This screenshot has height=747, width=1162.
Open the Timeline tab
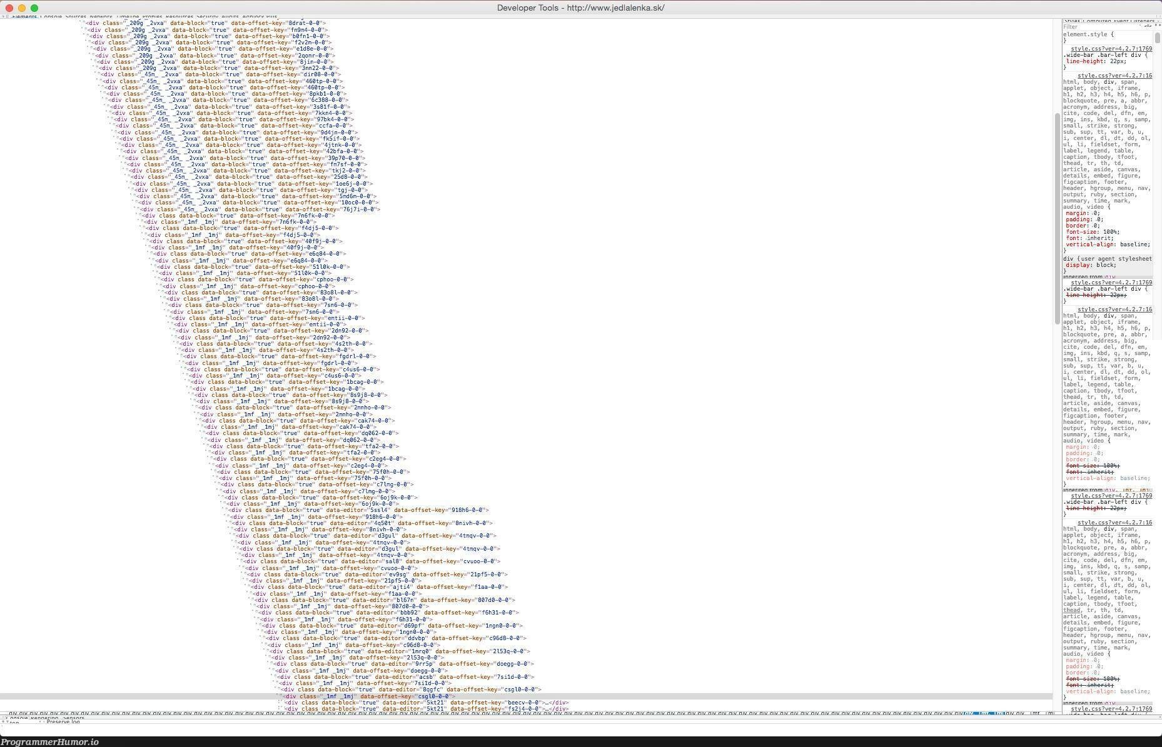[127, 17]
